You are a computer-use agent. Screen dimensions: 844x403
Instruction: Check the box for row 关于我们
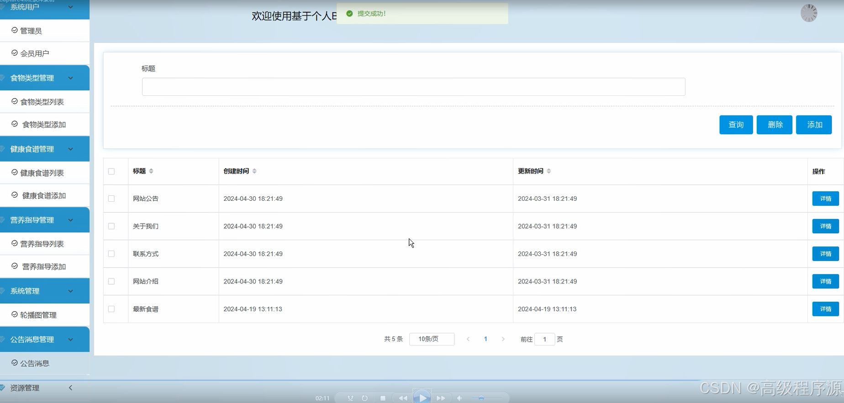tap(111, 226)
